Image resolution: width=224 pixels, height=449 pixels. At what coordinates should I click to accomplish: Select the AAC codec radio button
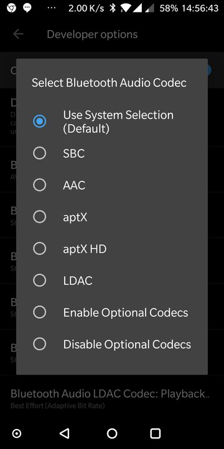(112, 185)
